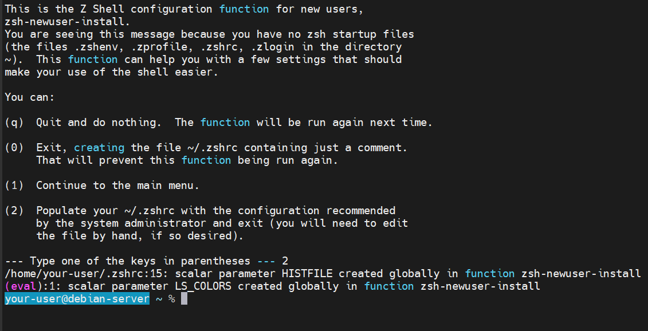Image resolution: width=648 pixels, height=331 pixels.
Task: Click the terminal cursor block after the prompt
Action: point(184,299)
